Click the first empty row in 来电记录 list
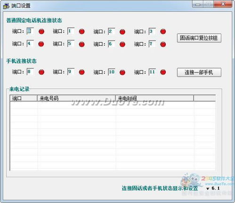 [113, 105]
